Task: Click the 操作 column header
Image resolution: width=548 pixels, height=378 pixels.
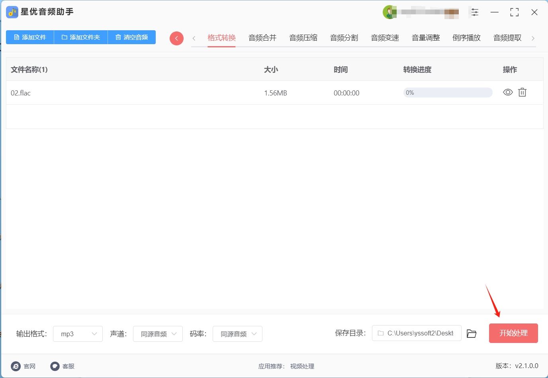Action: pyautogui.click(x=510, y=70)
